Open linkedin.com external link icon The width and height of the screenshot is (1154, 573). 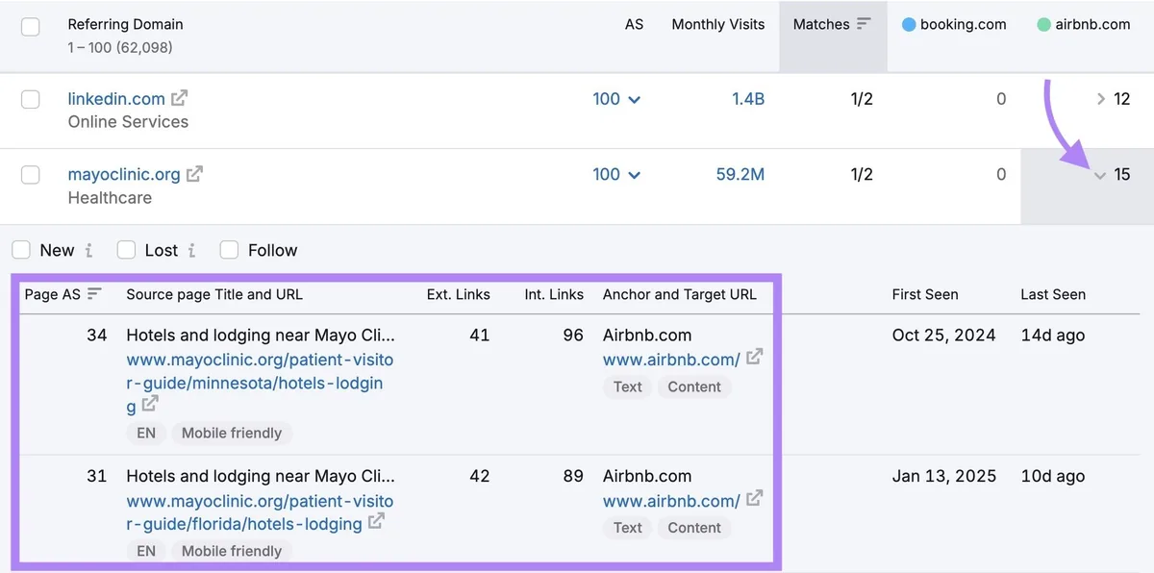(180, 98)
